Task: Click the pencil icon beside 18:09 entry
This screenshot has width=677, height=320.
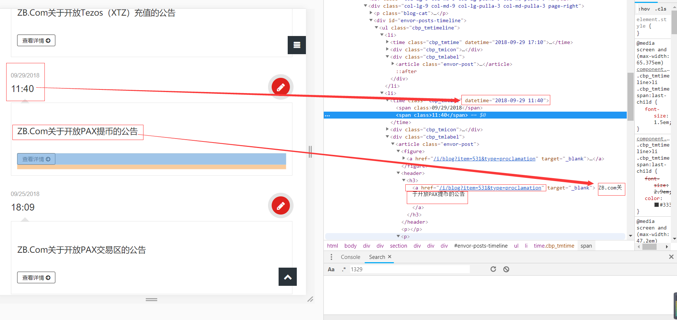Action: pos(281,206)
